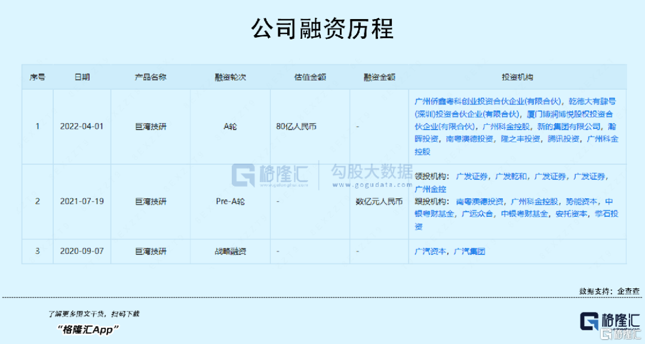Viewport: 645px width, 344px height.
Task: Open 南粤澳德投资 in the A轮 row
Action: tap(469, 139)
